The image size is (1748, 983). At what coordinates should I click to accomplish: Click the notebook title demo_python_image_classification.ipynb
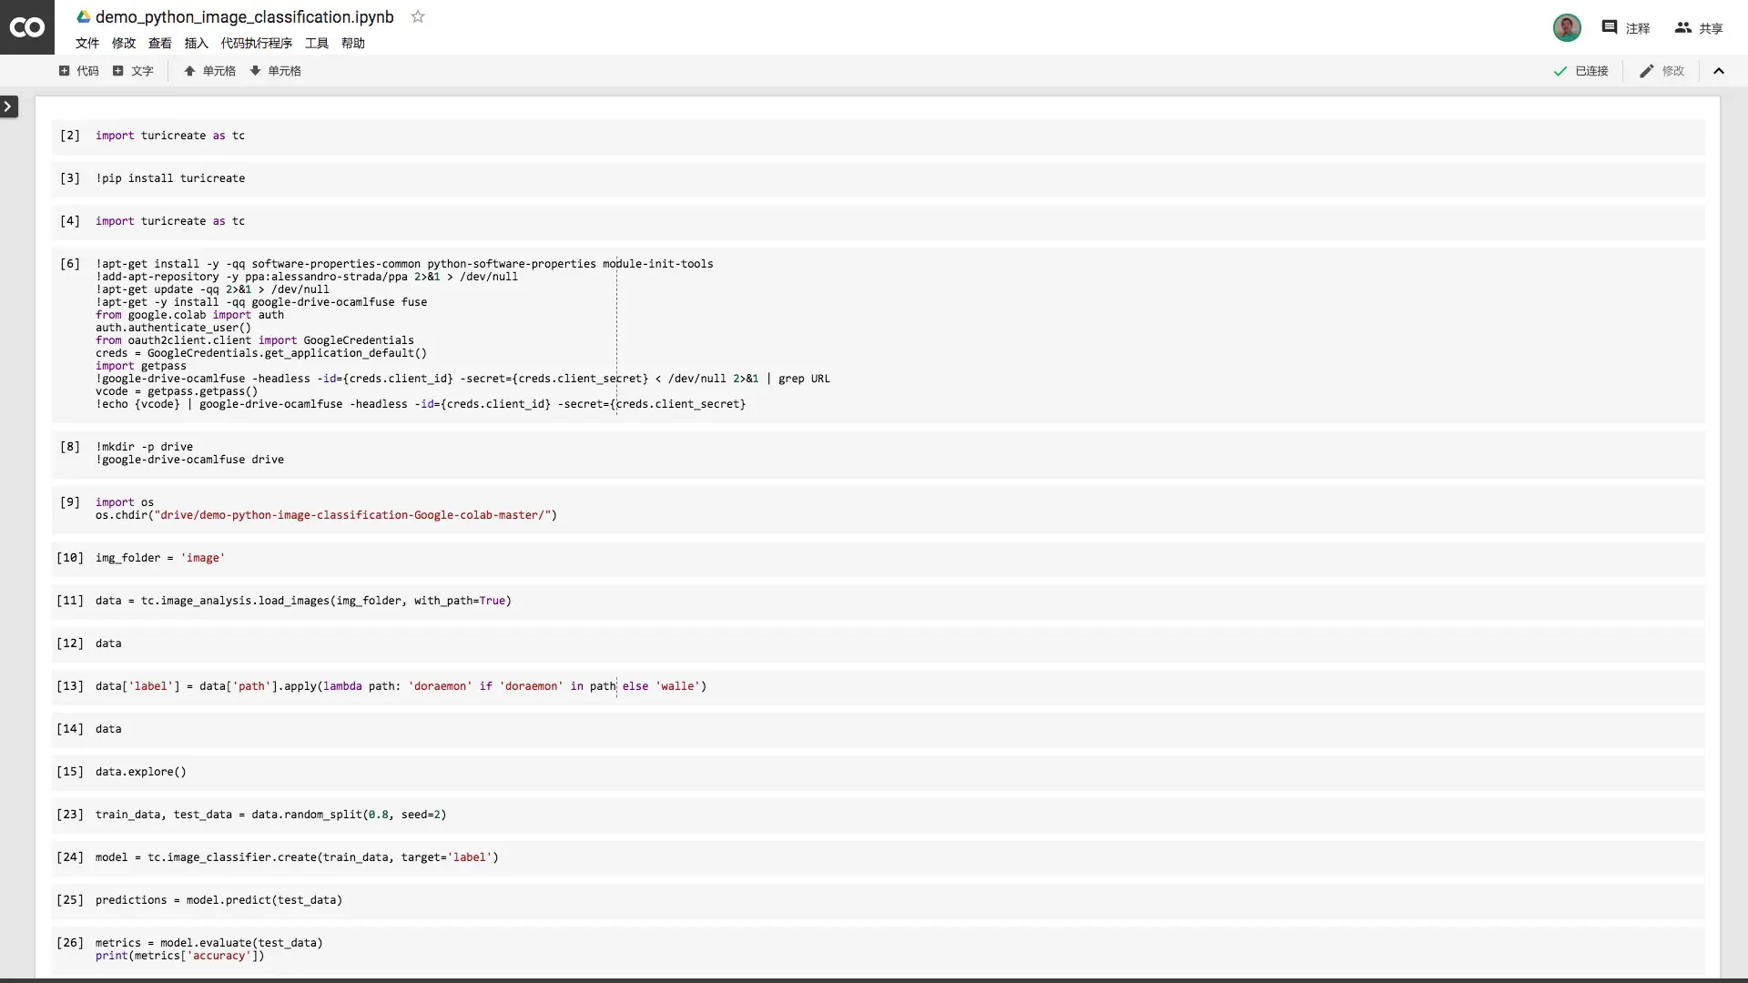pos(244,16)
